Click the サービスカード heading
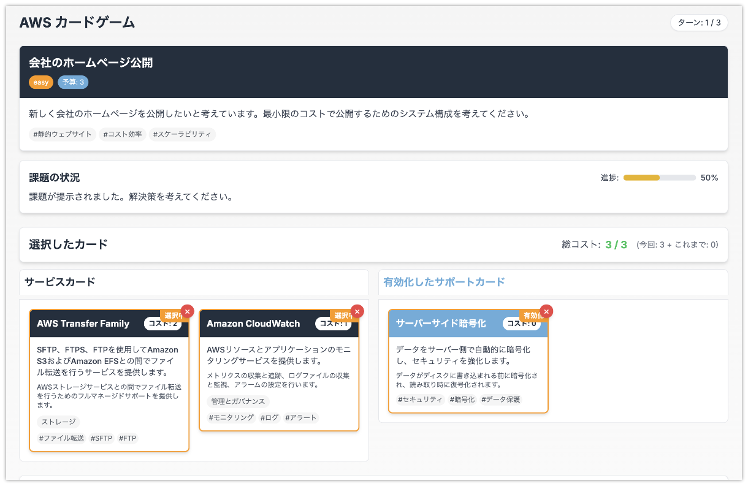 pos(60,282)
